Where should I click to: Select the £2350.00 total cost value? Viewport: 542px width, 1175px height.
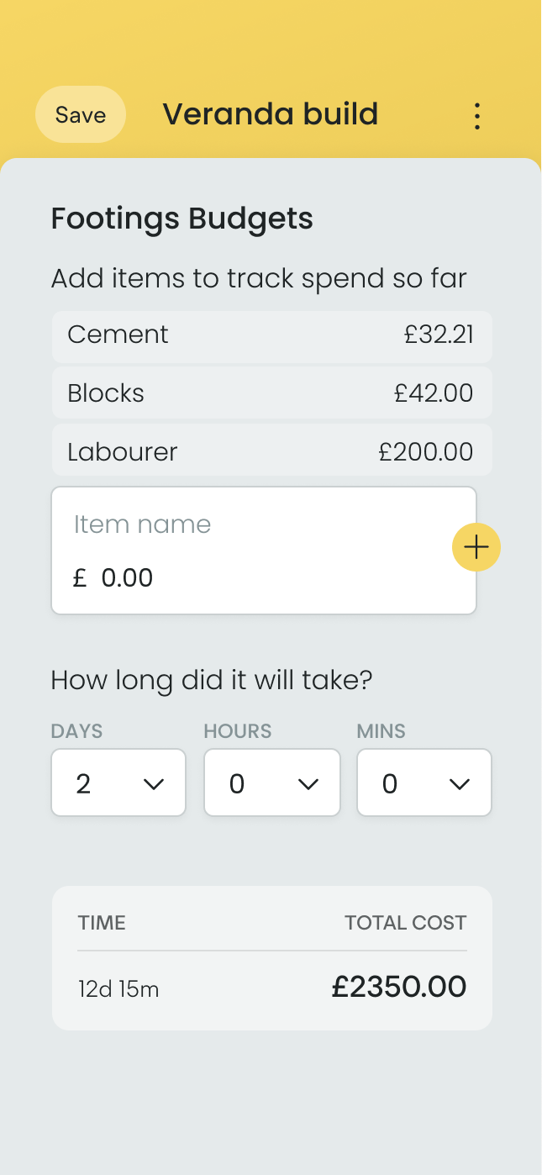point(399,987)
